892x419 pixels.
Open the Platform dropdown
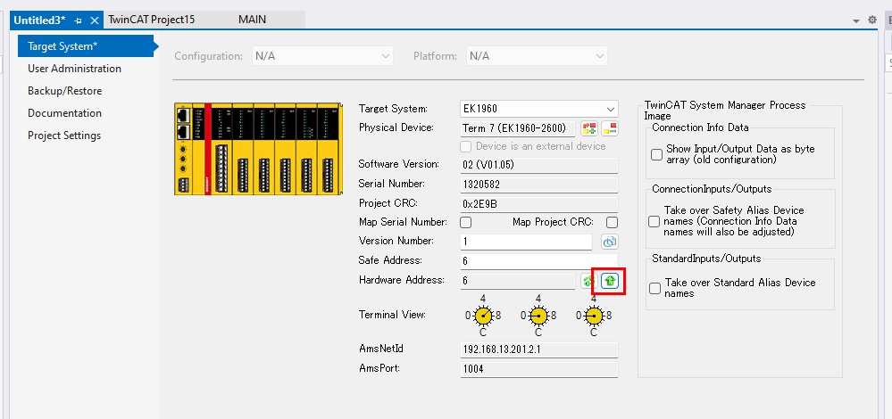tap(537, 56)
